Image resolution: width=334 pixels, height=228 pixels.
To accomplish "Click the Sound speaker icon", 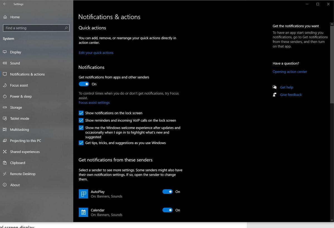I will [x=5, y=63].
